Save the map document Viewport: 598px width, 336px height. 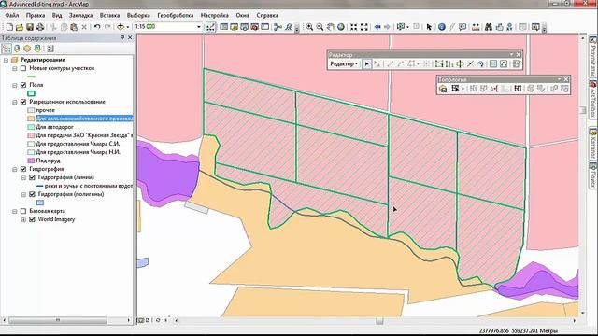click(x=29, y=27)
